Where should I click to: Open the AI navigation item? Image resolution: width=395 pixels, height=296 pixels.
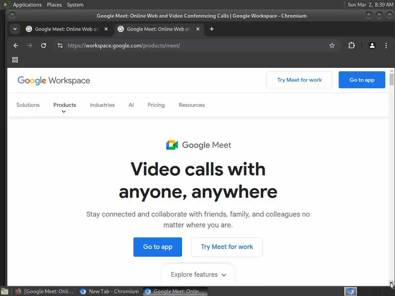click(131, 105)
